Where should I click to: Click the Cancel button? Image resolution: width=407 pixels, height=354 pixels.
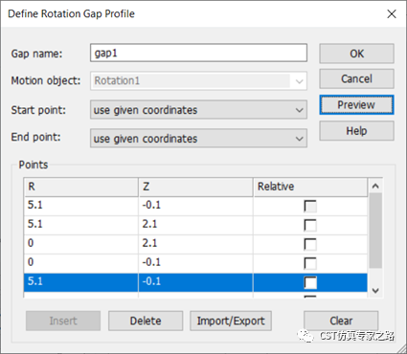[356, 78]
